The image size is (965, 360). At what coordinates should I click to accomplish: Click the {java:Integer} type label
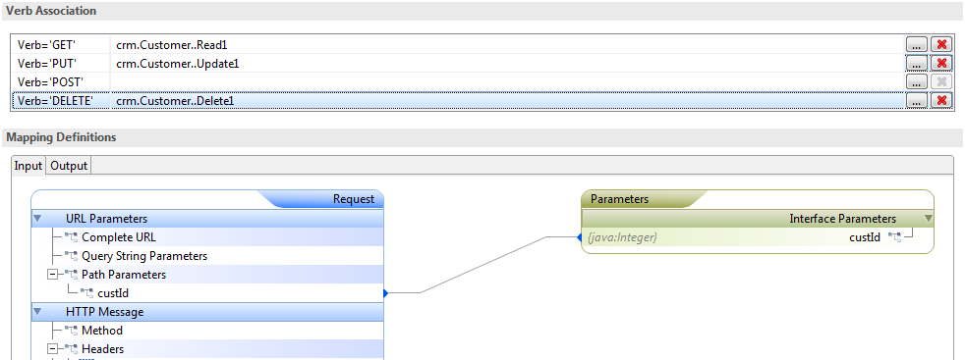pos(623,237)
